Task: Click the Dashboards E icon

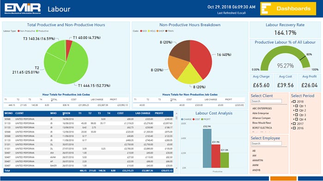Action: [266, 9]
